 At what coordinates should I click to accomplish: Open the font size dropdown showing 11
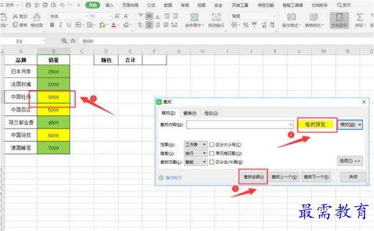(110, 16)
